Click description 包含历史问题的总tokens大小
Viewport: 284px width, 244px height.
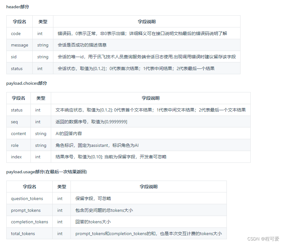pos(104,210)
